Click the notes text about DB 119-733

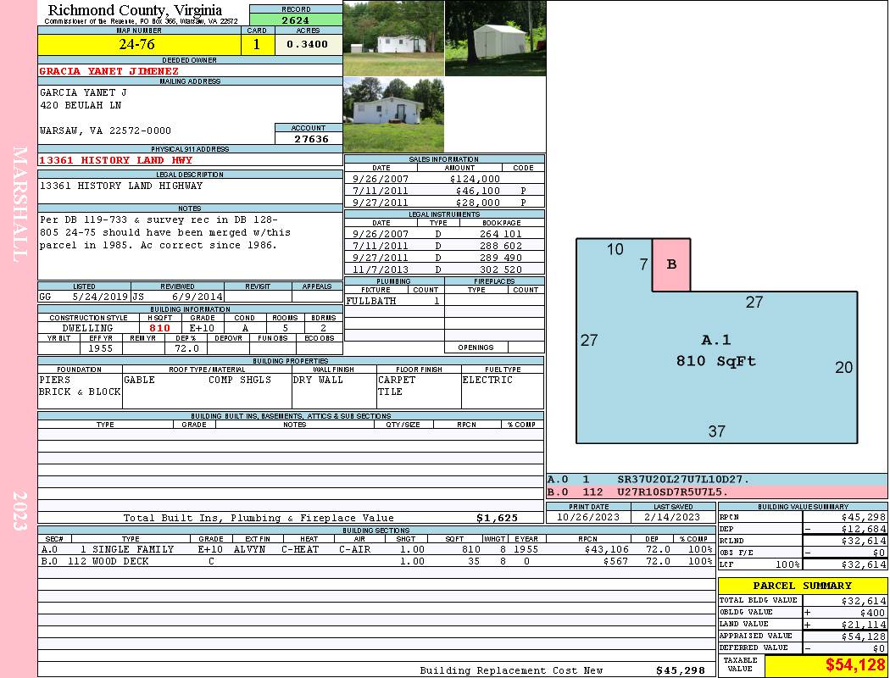click(x=165, y=232)
